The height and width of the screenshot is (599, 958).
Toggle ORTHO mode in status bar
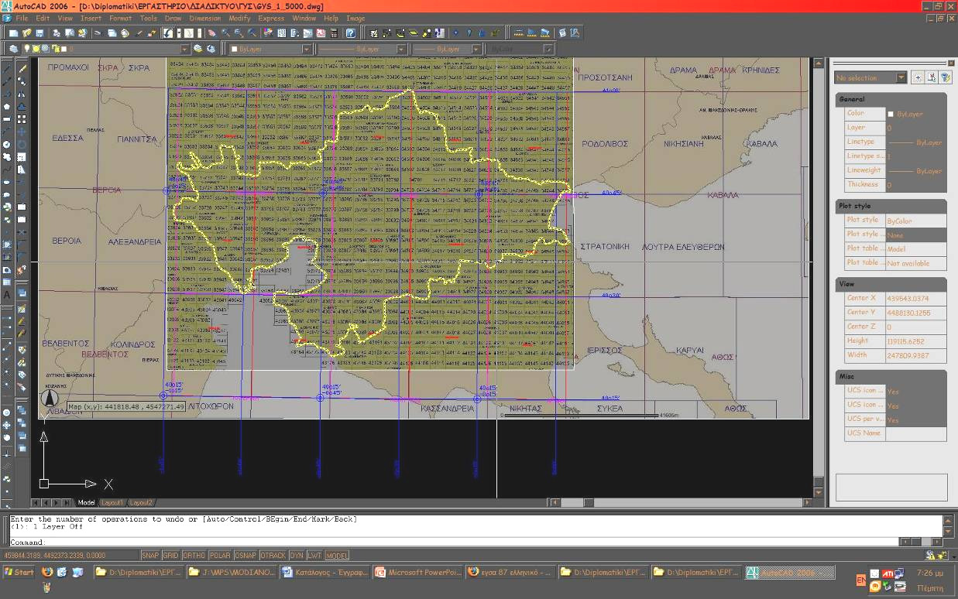[194, 555]
